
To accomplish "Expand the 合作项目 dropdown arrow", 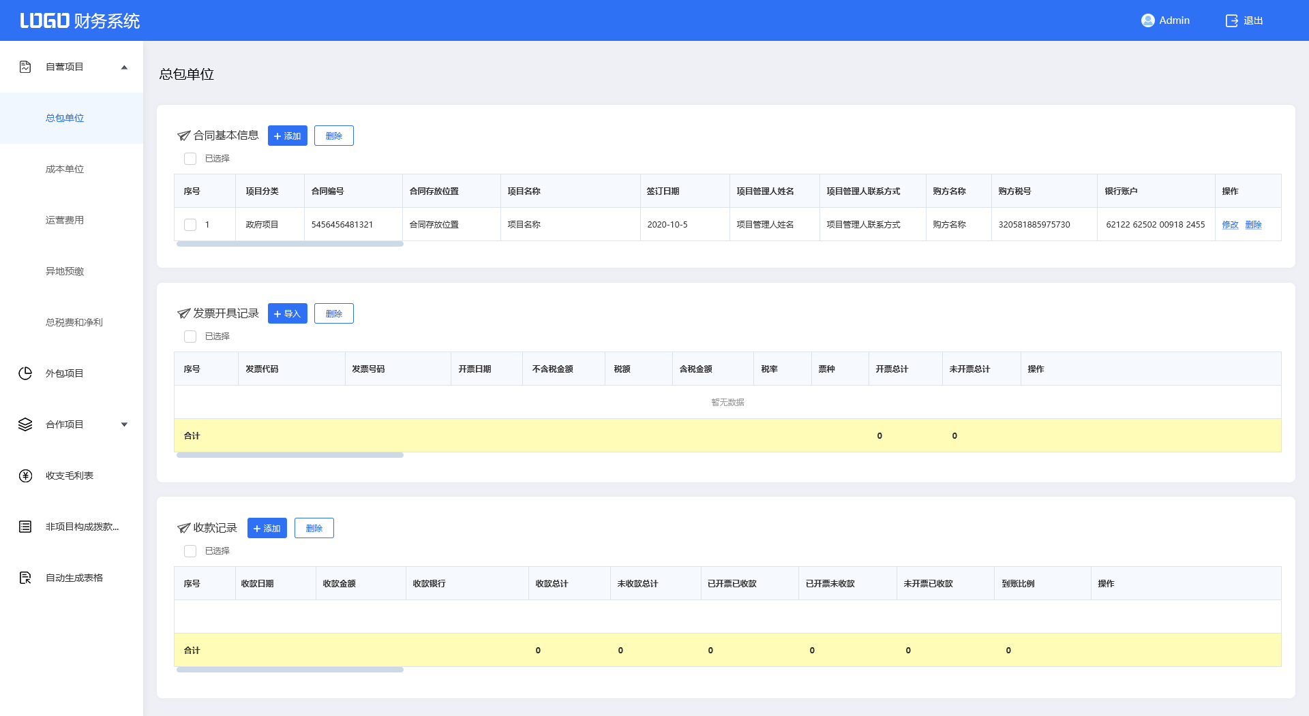I will tap(124, 424).
